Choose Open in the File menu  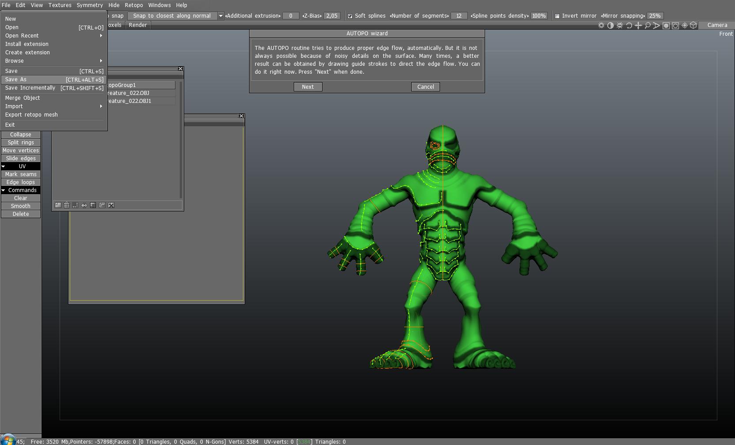pyautogui.click(x=53, y=27)
